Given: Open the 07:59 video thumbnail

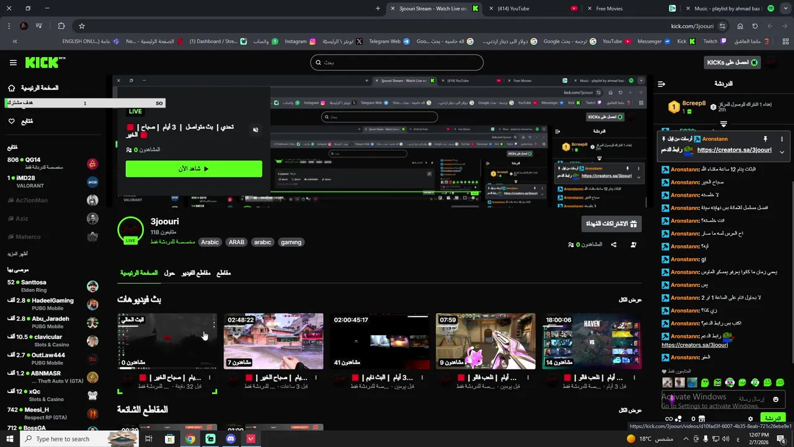Looking at the screenshot, I should pos(486,341).
